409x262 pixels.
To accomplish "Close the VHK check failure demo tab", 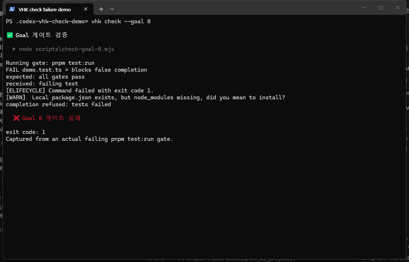I will coord(85,9).
